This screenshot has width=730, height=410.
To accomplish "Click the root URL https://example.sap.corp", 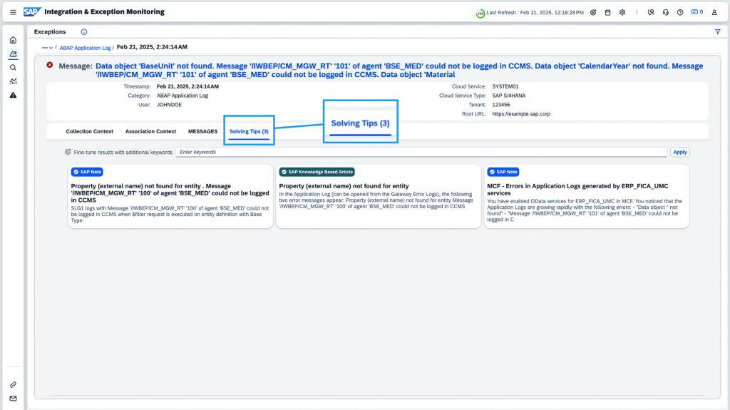I will (x=521, y=113).
